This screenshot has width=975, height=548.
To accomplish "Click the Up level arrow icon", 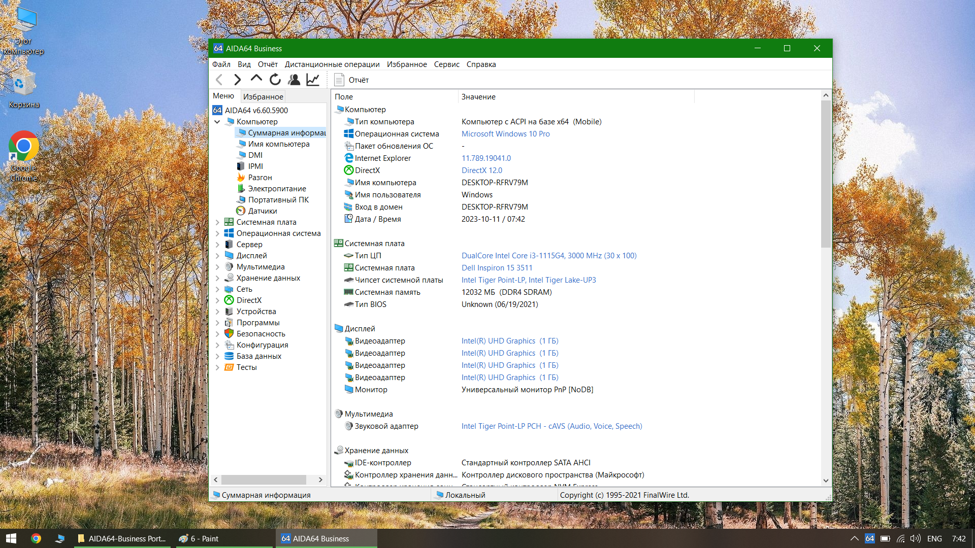I will [x=256, y=79].
